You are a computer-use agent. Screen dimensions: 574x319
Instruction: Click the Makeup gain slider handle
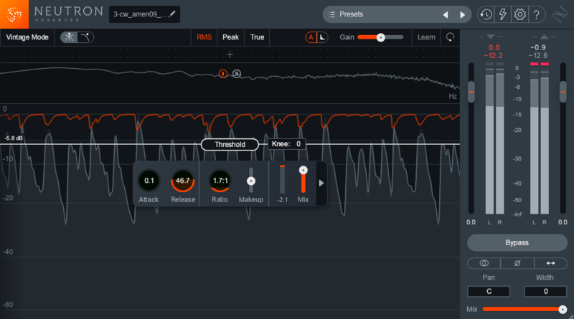[250, 181]
